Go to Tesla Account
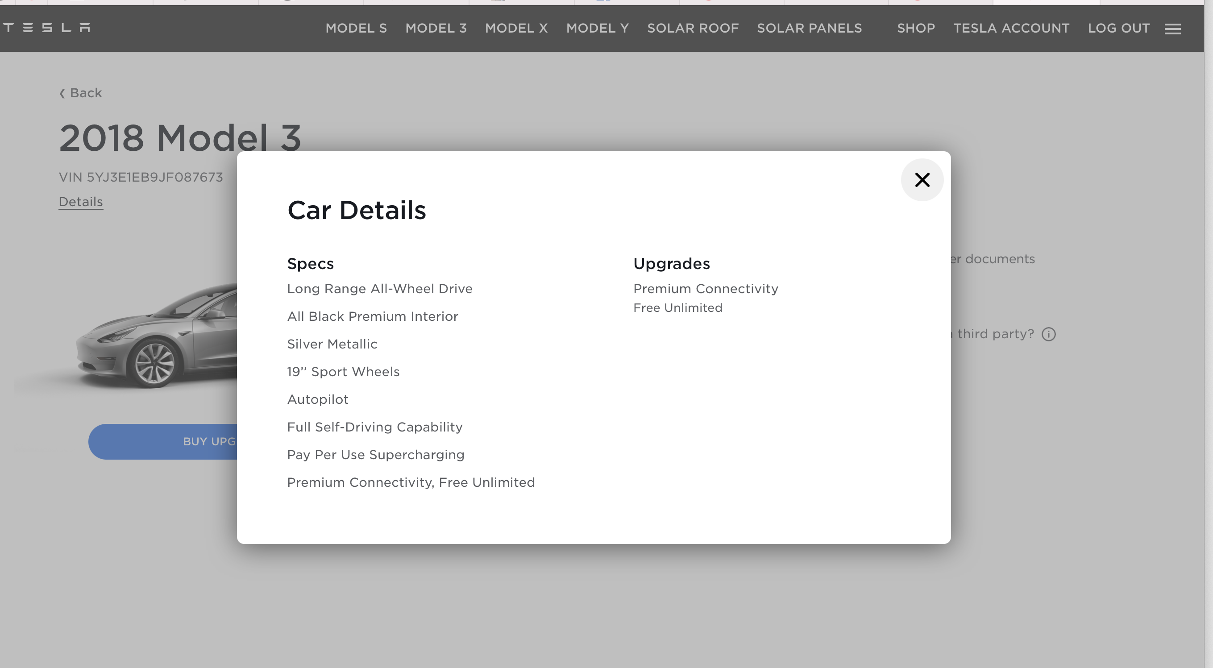Screen dimensions: 1213x668 tap(1011, 28)
